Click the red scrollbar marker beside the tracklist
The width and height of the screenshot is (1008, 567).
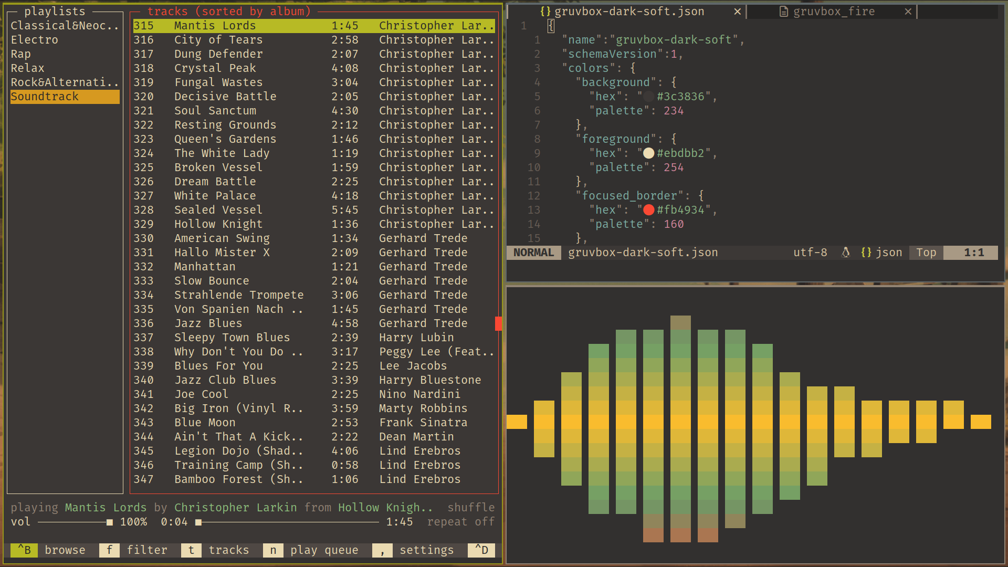tap(498, 323)
